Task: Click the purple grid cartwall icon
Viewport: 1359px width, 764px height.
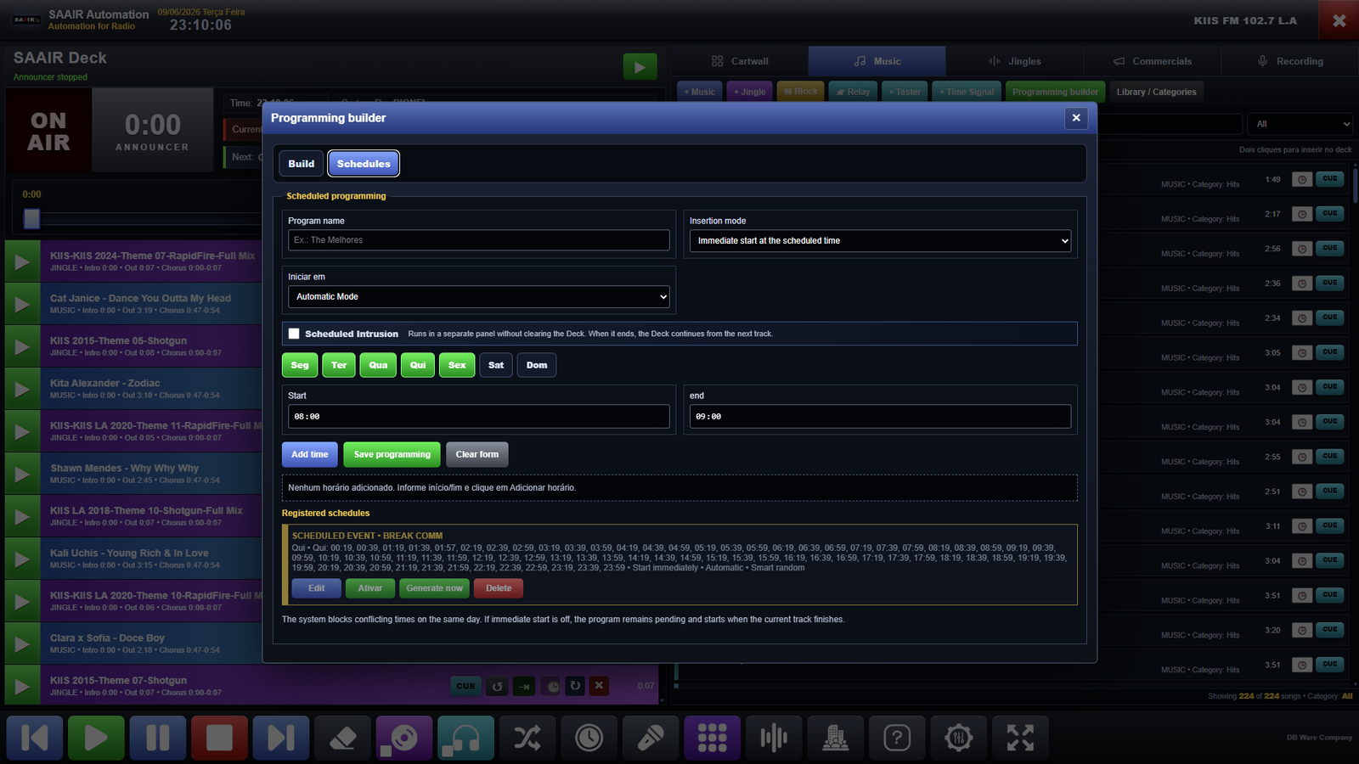Action: point(712,738)
